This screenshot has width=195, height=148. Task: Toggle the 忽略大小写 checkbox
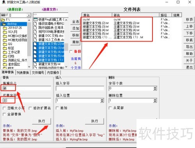4,108
